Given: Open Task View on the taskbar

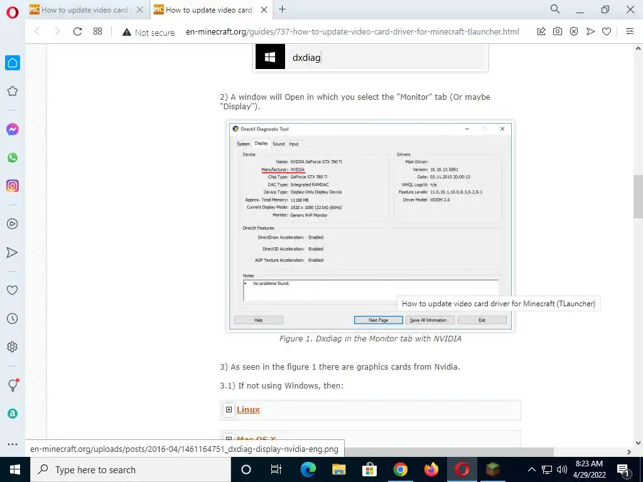Looking at the screenshot, I should tap(276, 469).
